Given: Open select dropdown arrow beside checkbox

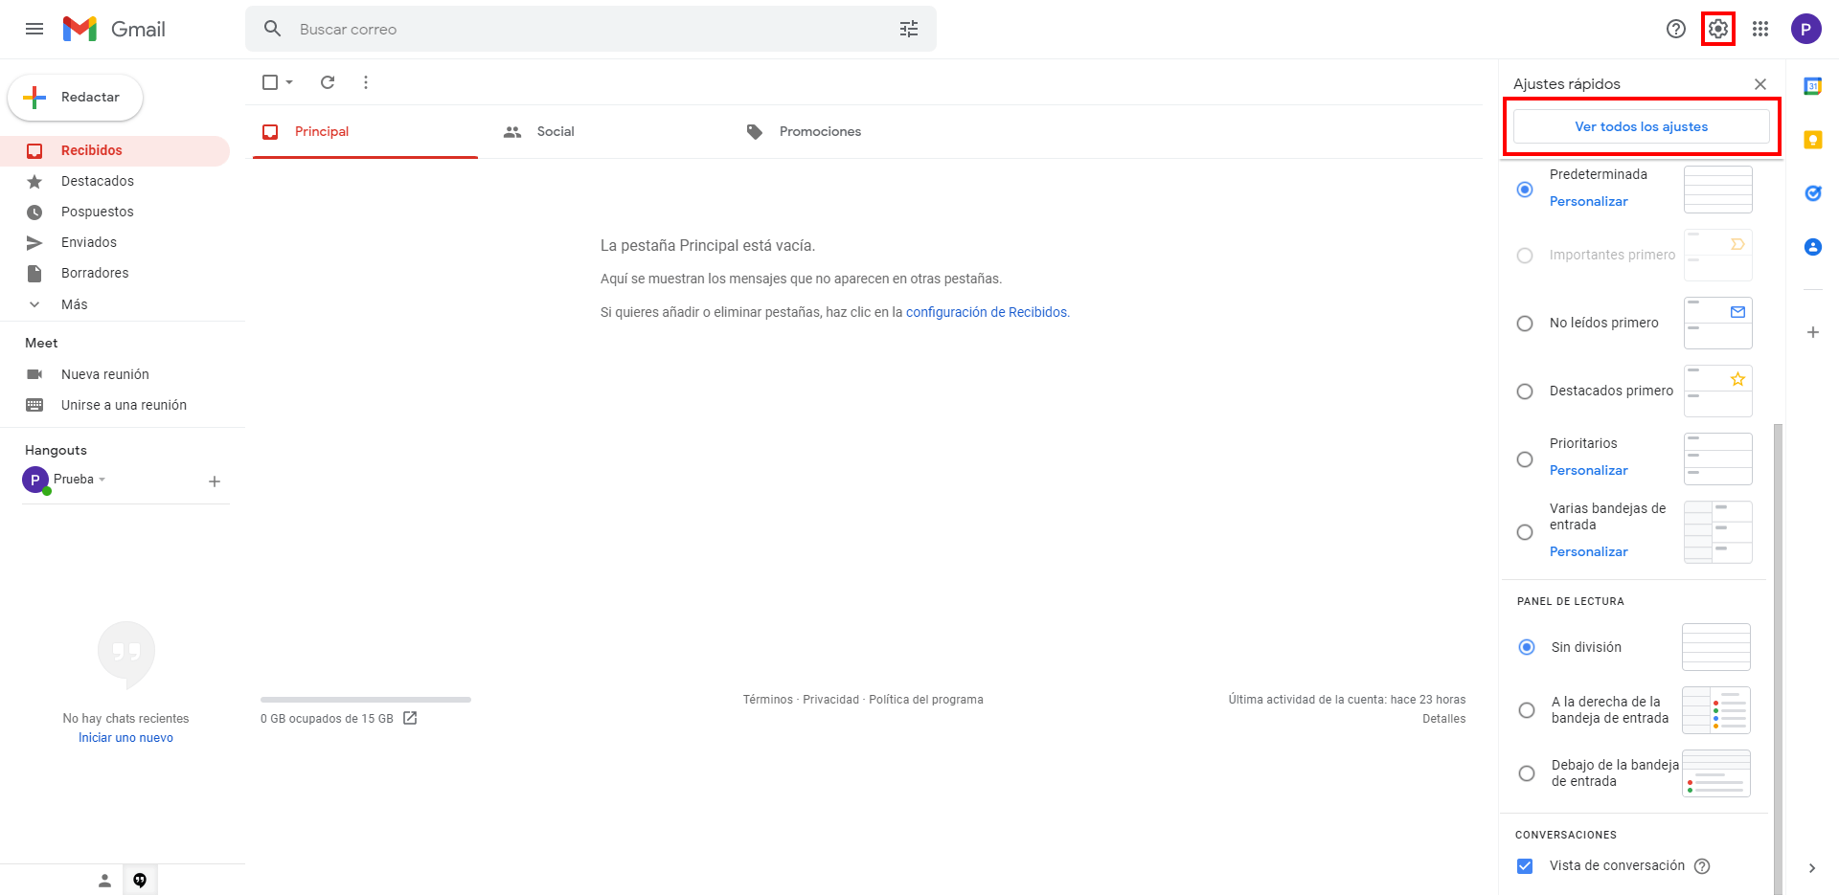Looking at the screenshot, I should [289, 82].
